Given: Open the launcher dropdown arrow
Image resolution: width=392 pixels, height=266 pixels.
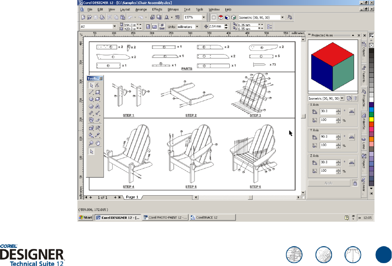Looking at the screenshot, I should click(x=172, y=17).
